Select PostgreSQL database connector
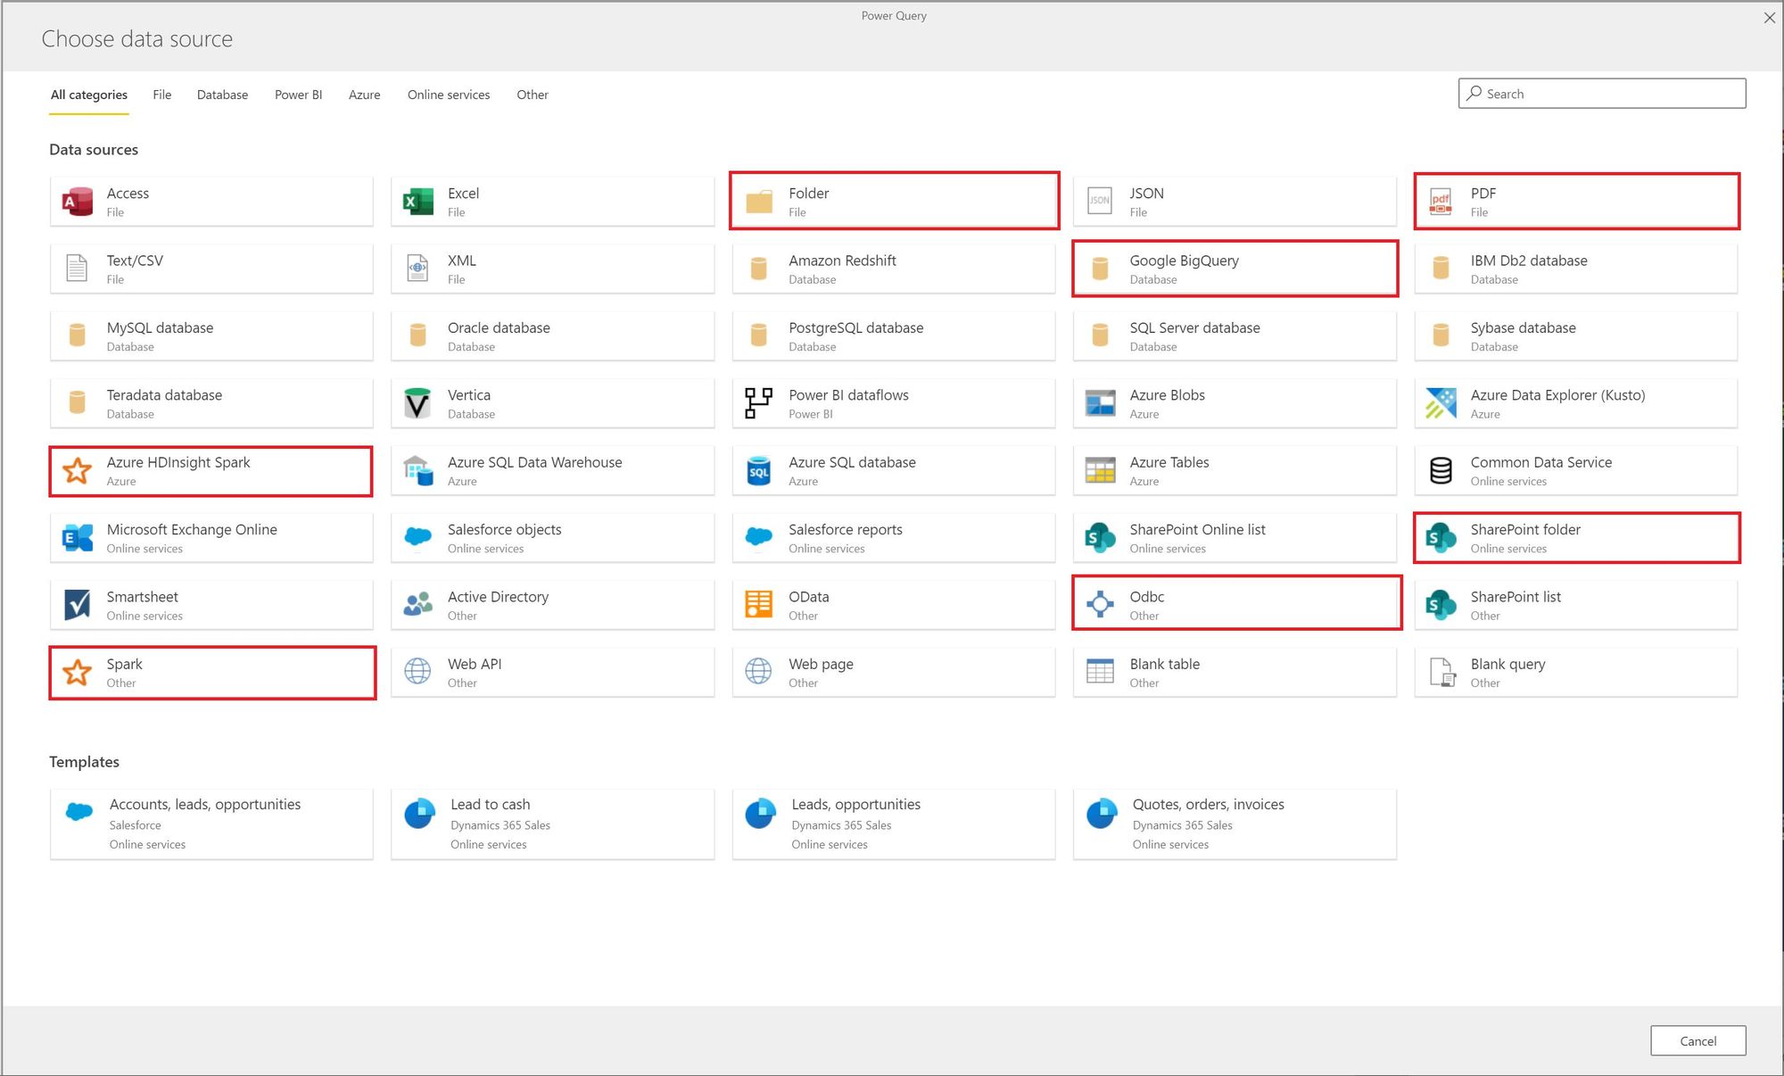This screenshot has height=1076, width=1784. [x=894, y=336]
